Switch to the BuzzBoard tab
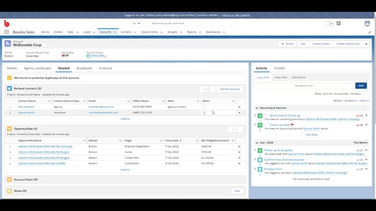 pyautogui.click(x=84, y=68)
